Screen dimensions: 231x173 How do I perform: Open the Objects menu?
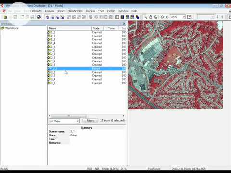[x=37, y=11]
